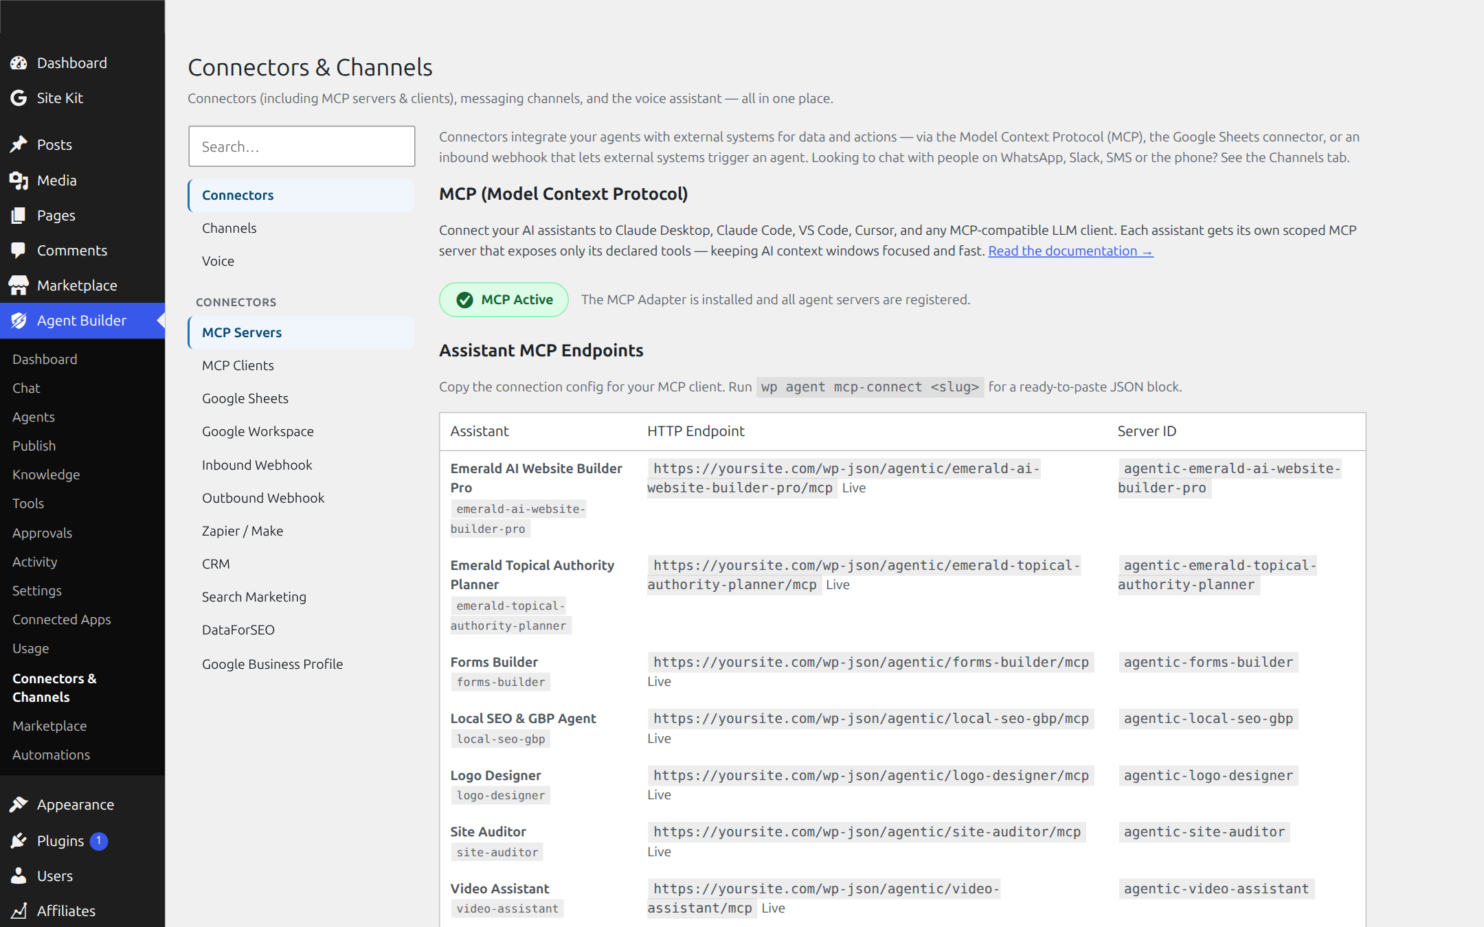
Task: Open the Activity submenu item
Action: 34,562
